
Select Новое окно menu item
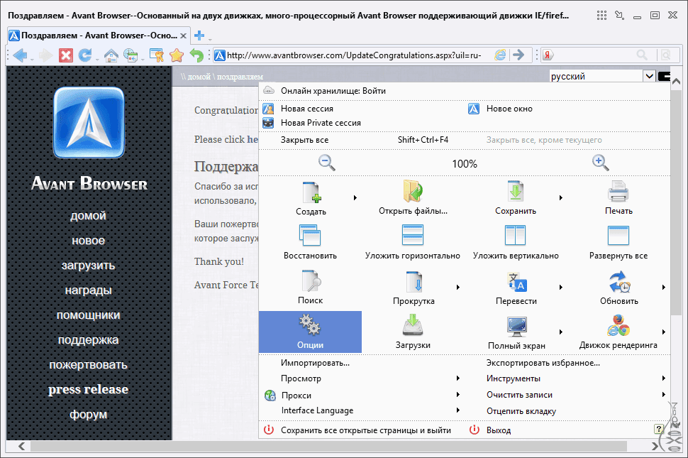[567, 109]
